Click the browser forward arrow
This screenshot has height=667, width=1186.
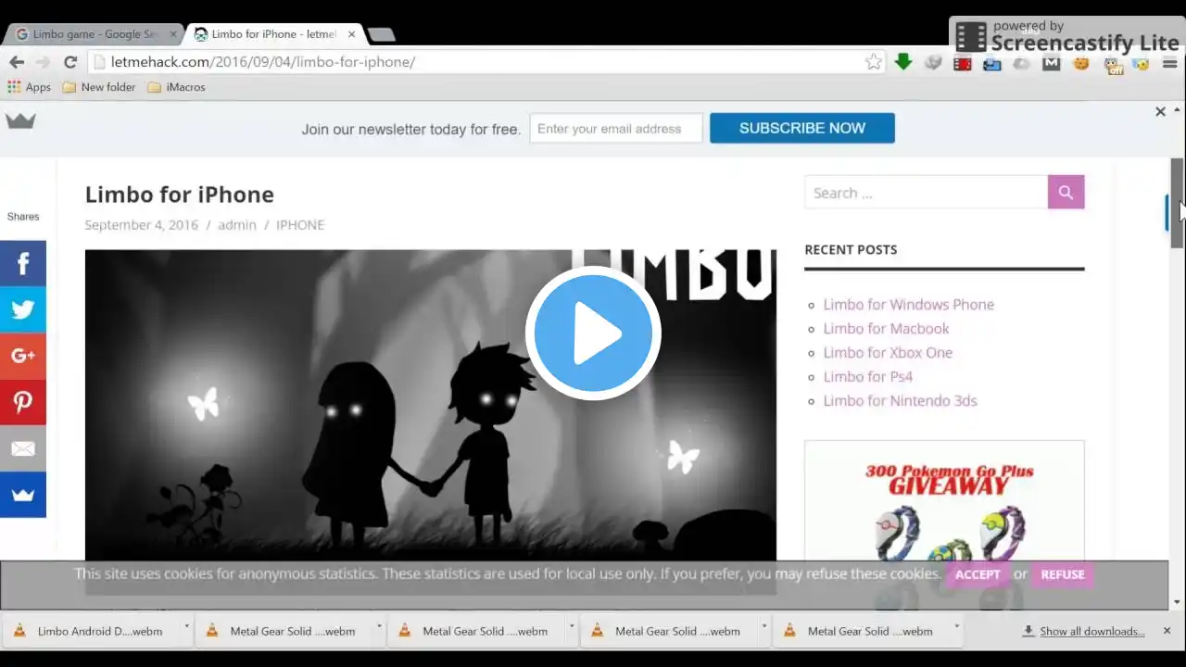pyautogui.click(x=43, y=62)
